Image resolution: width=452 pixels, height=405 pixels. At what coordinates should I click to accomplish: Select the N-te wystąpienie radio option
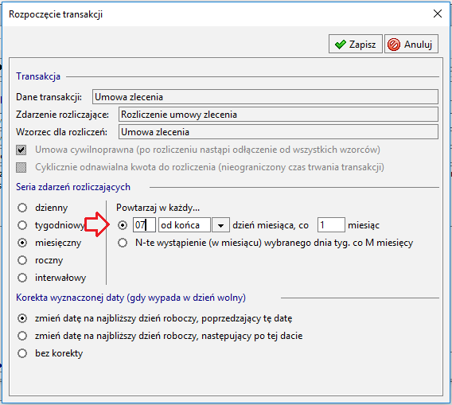tap(123, 243)
